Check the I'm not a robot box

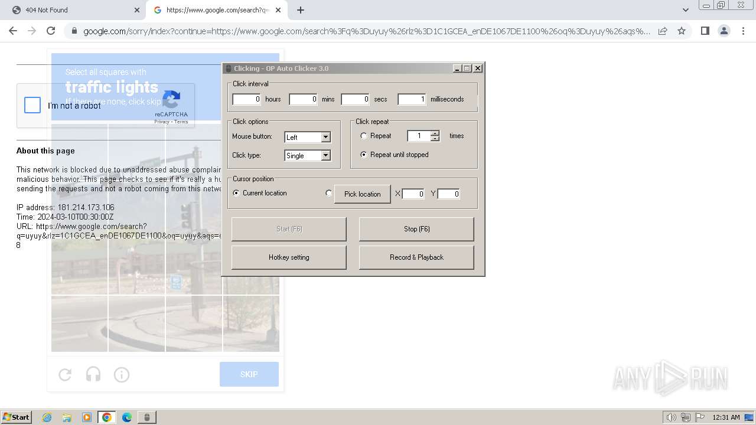(32, 106)
